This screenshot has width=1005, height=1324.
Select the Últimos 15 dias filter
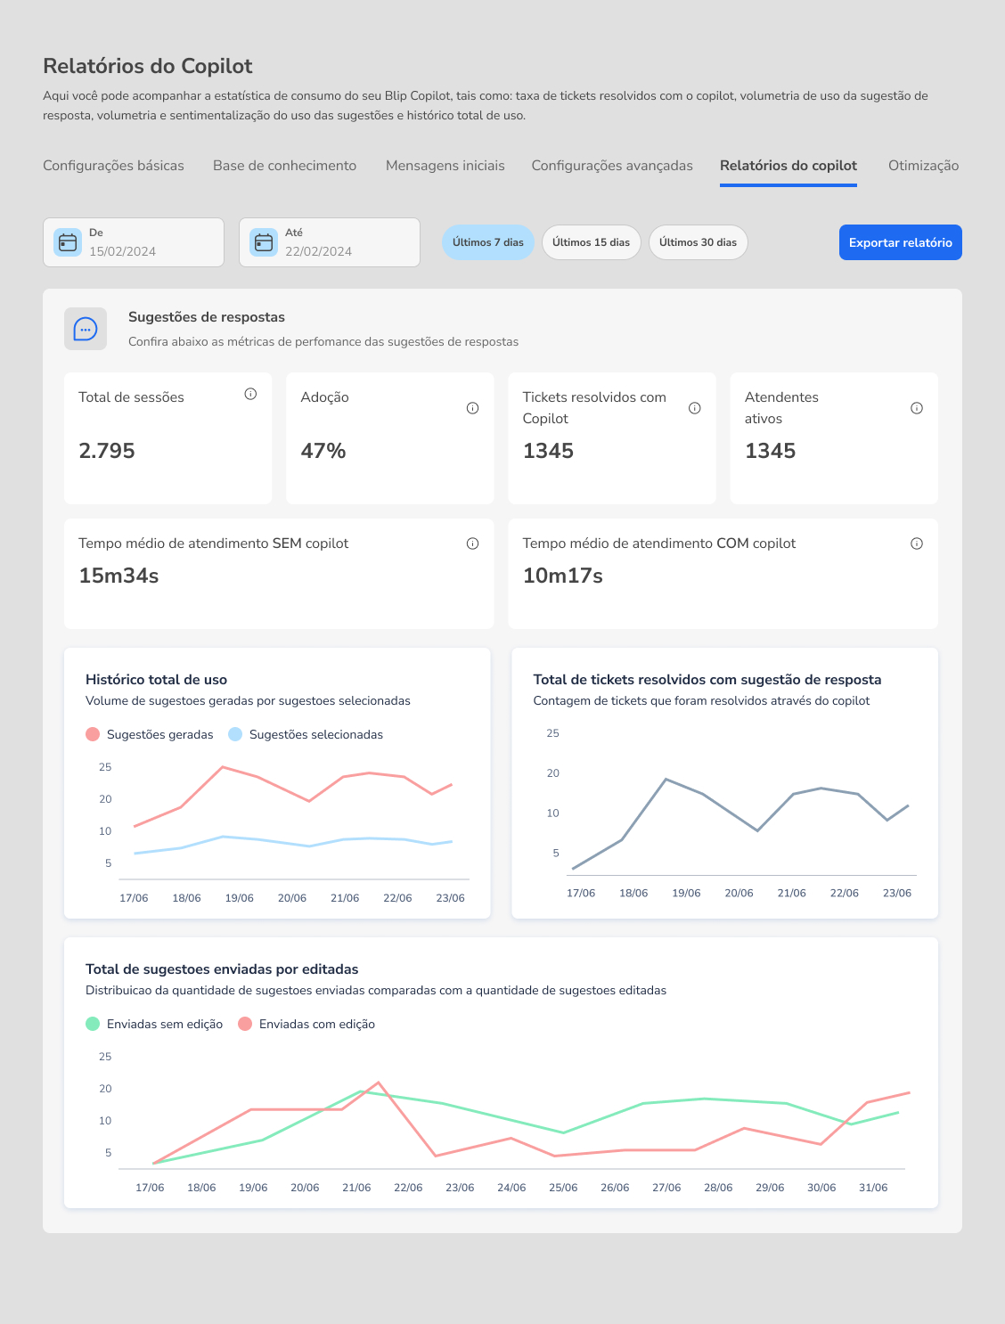(591, 242)
